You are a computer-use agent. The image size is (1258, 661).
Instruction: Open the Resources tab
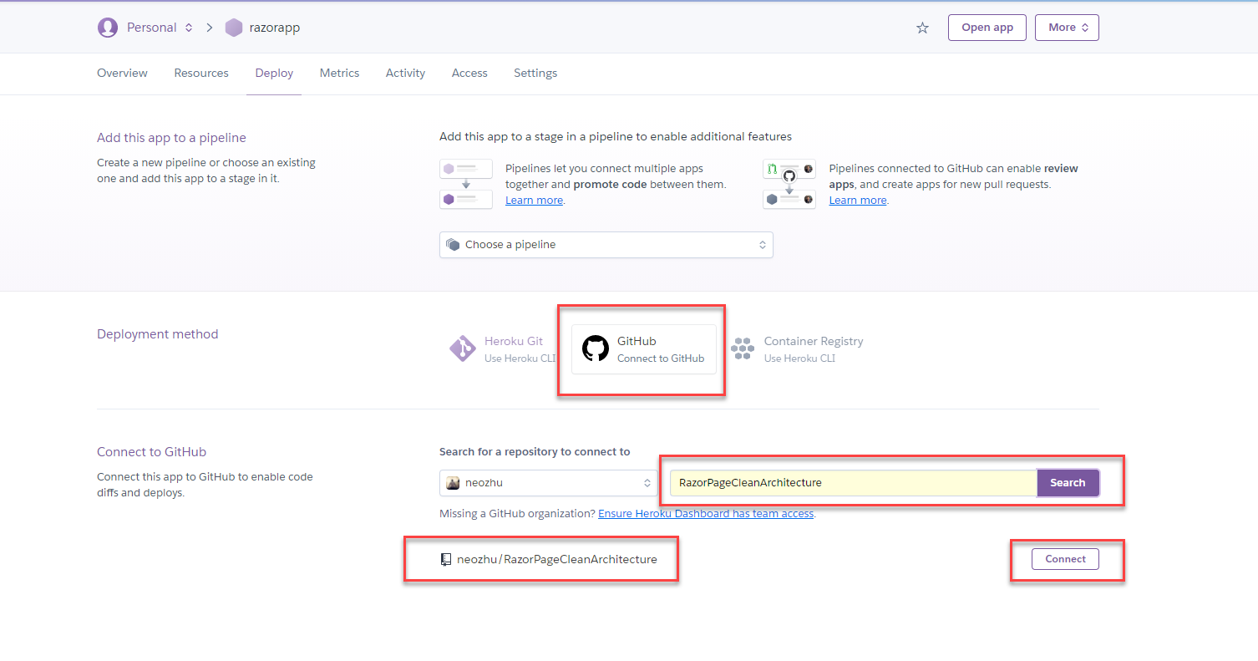pos(201,74)
